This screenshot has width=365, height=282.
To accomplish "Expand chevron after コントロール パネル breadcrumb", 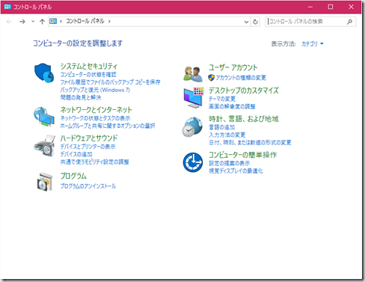I will [109, 22].
